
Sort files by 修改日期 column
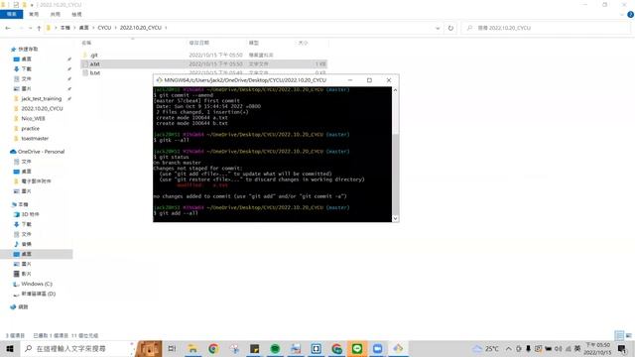[x=198, y=43]
